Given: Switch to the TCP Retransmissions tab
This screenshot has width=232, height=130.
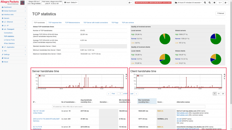Looking at the screenshot, I should point(72,23).
